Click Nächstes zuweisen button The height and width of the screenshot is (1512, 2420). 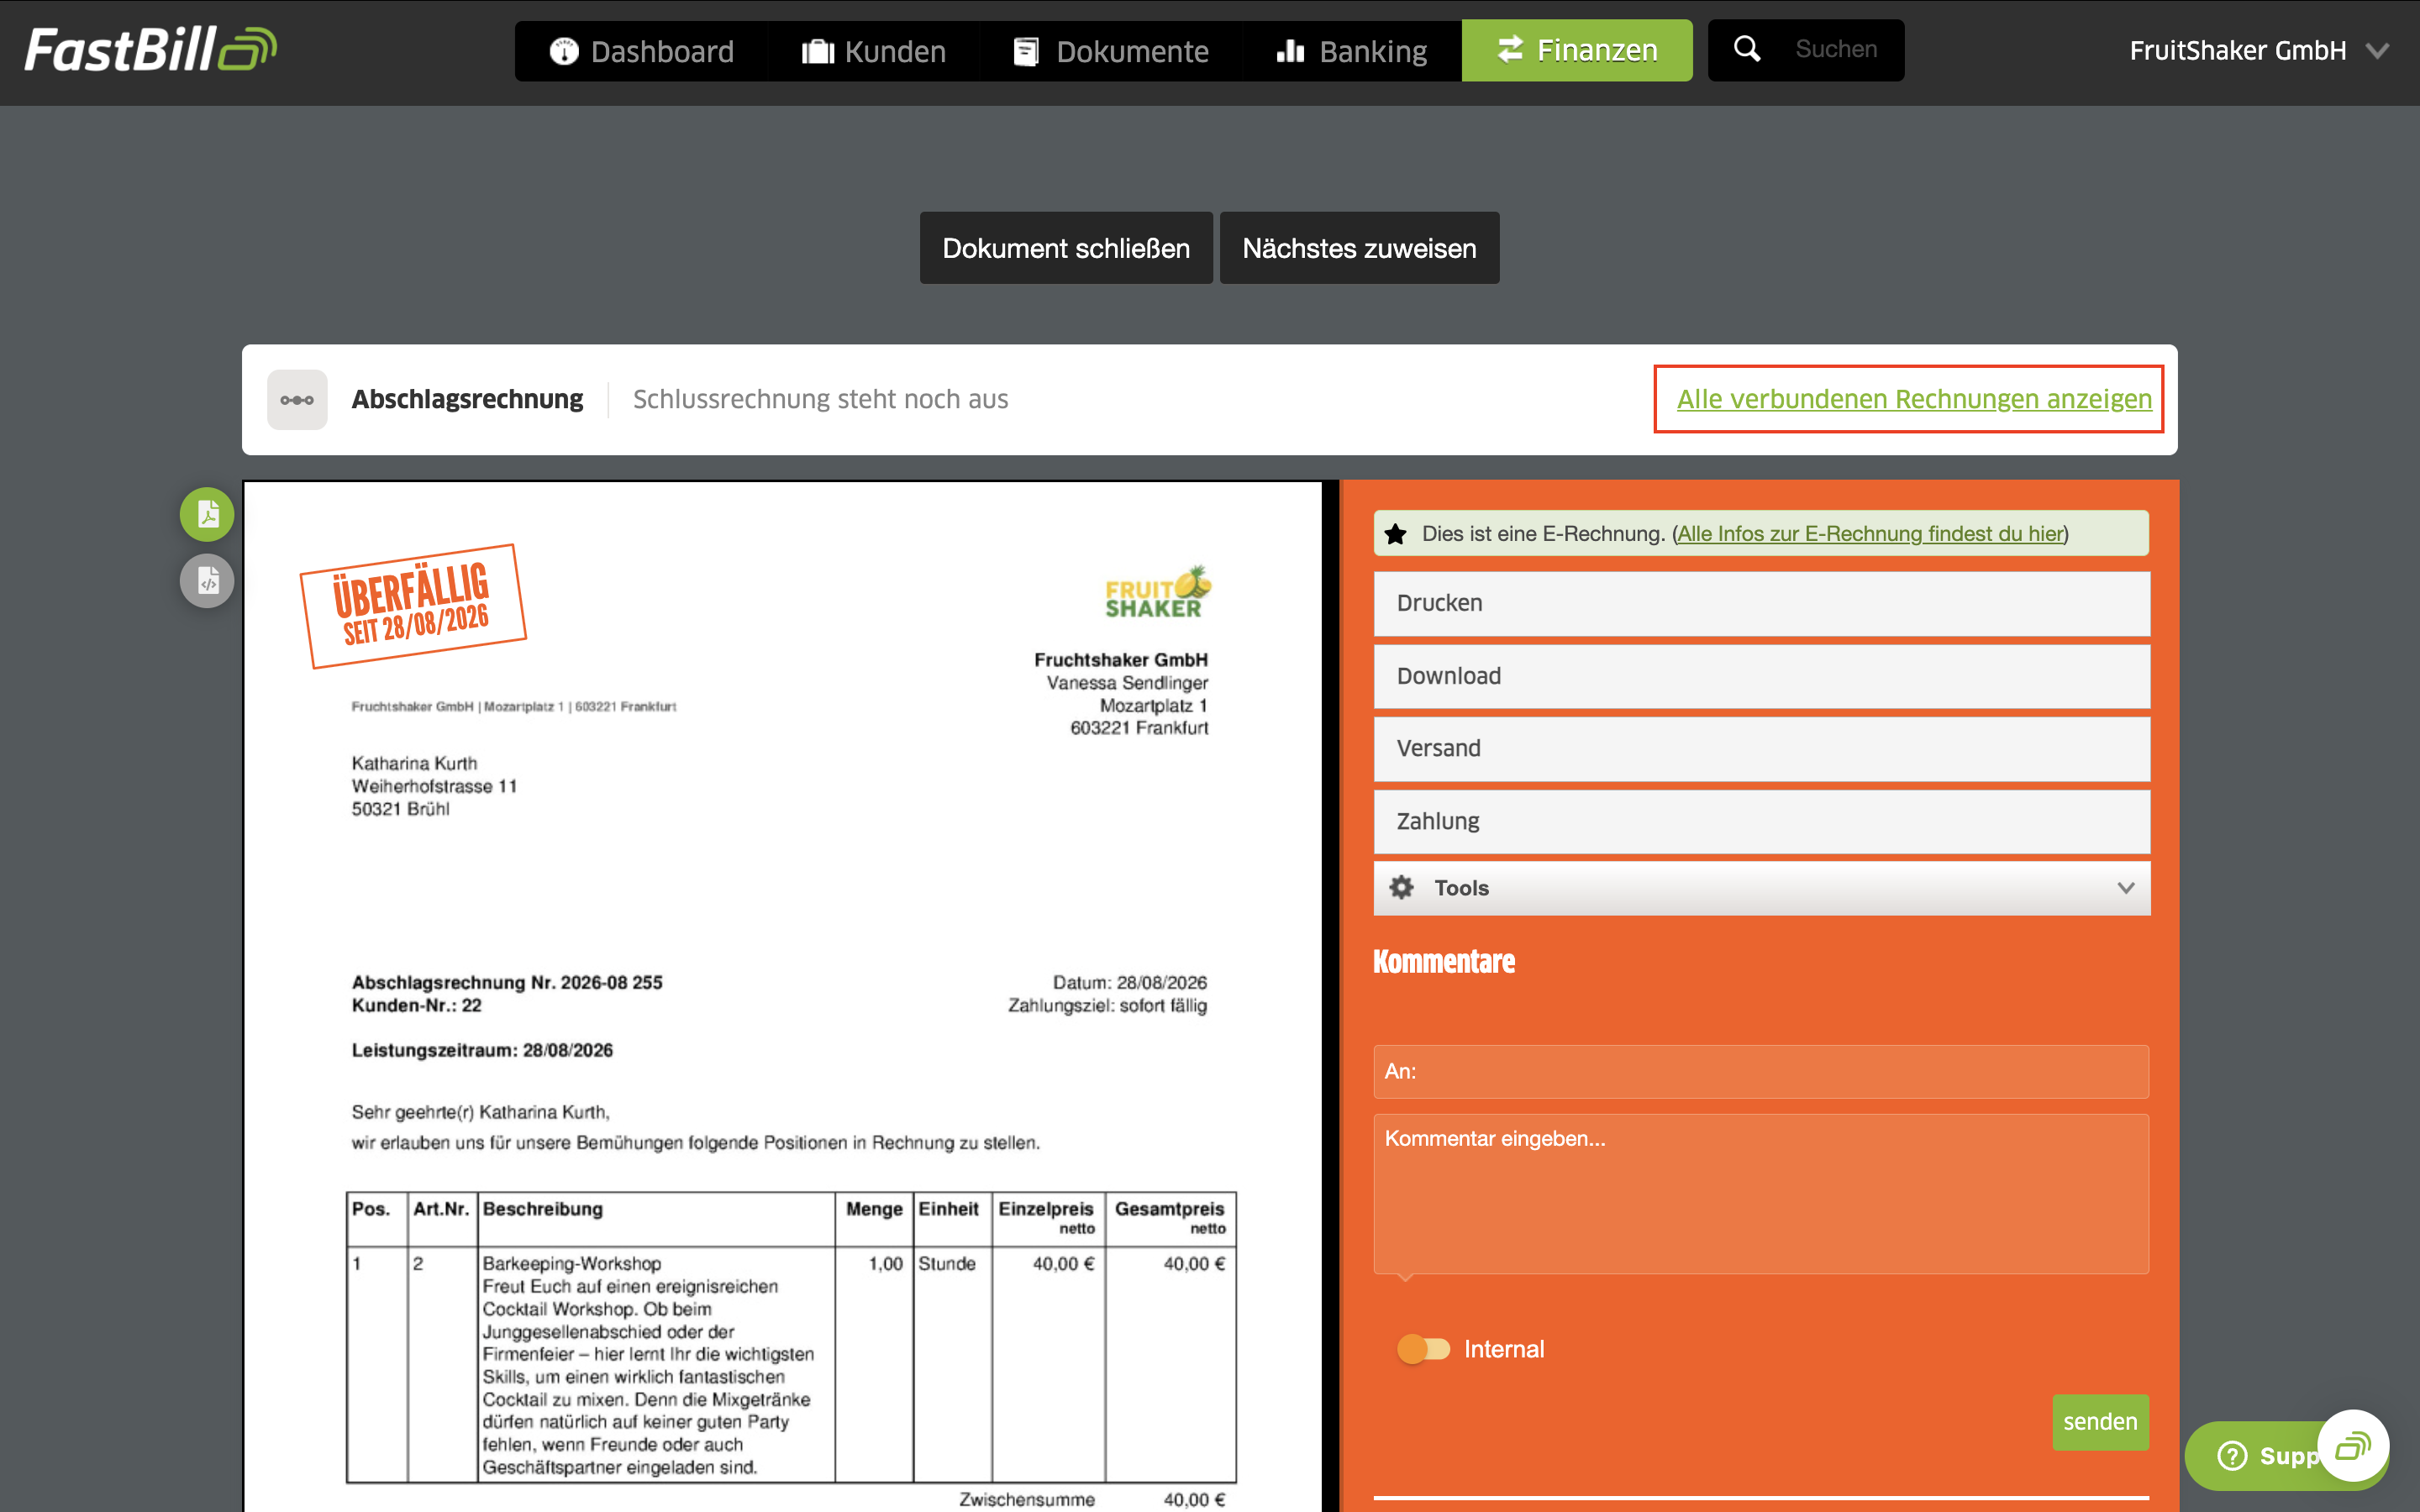1359,248
